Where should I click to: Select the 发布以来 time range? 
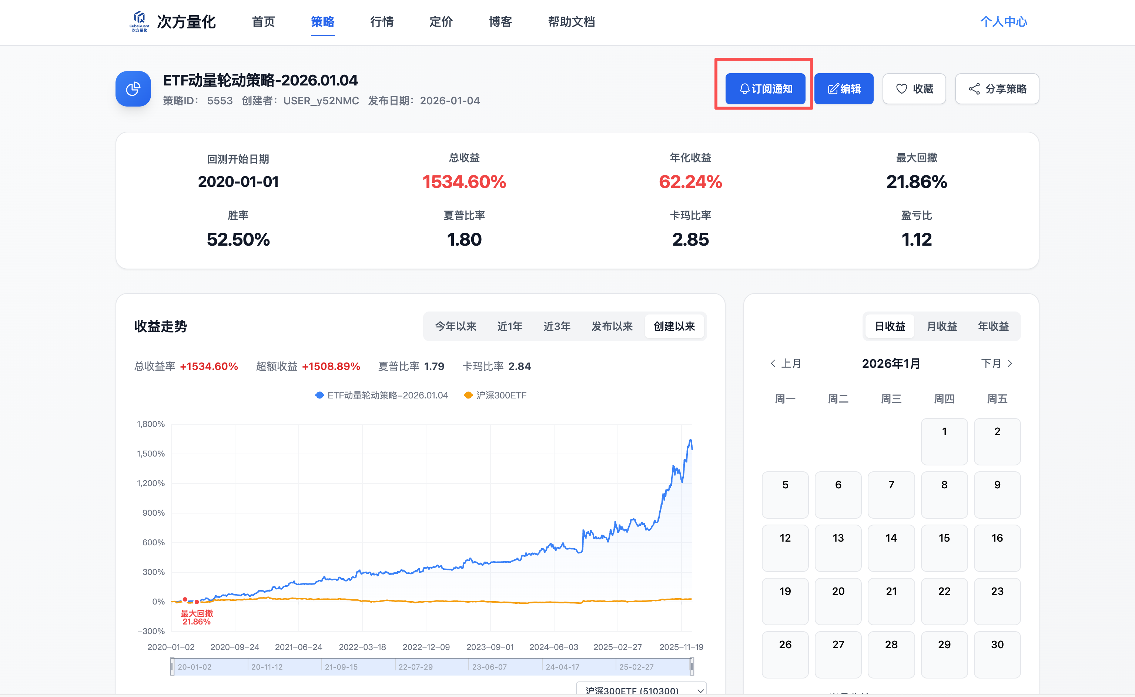coord(612,326)
